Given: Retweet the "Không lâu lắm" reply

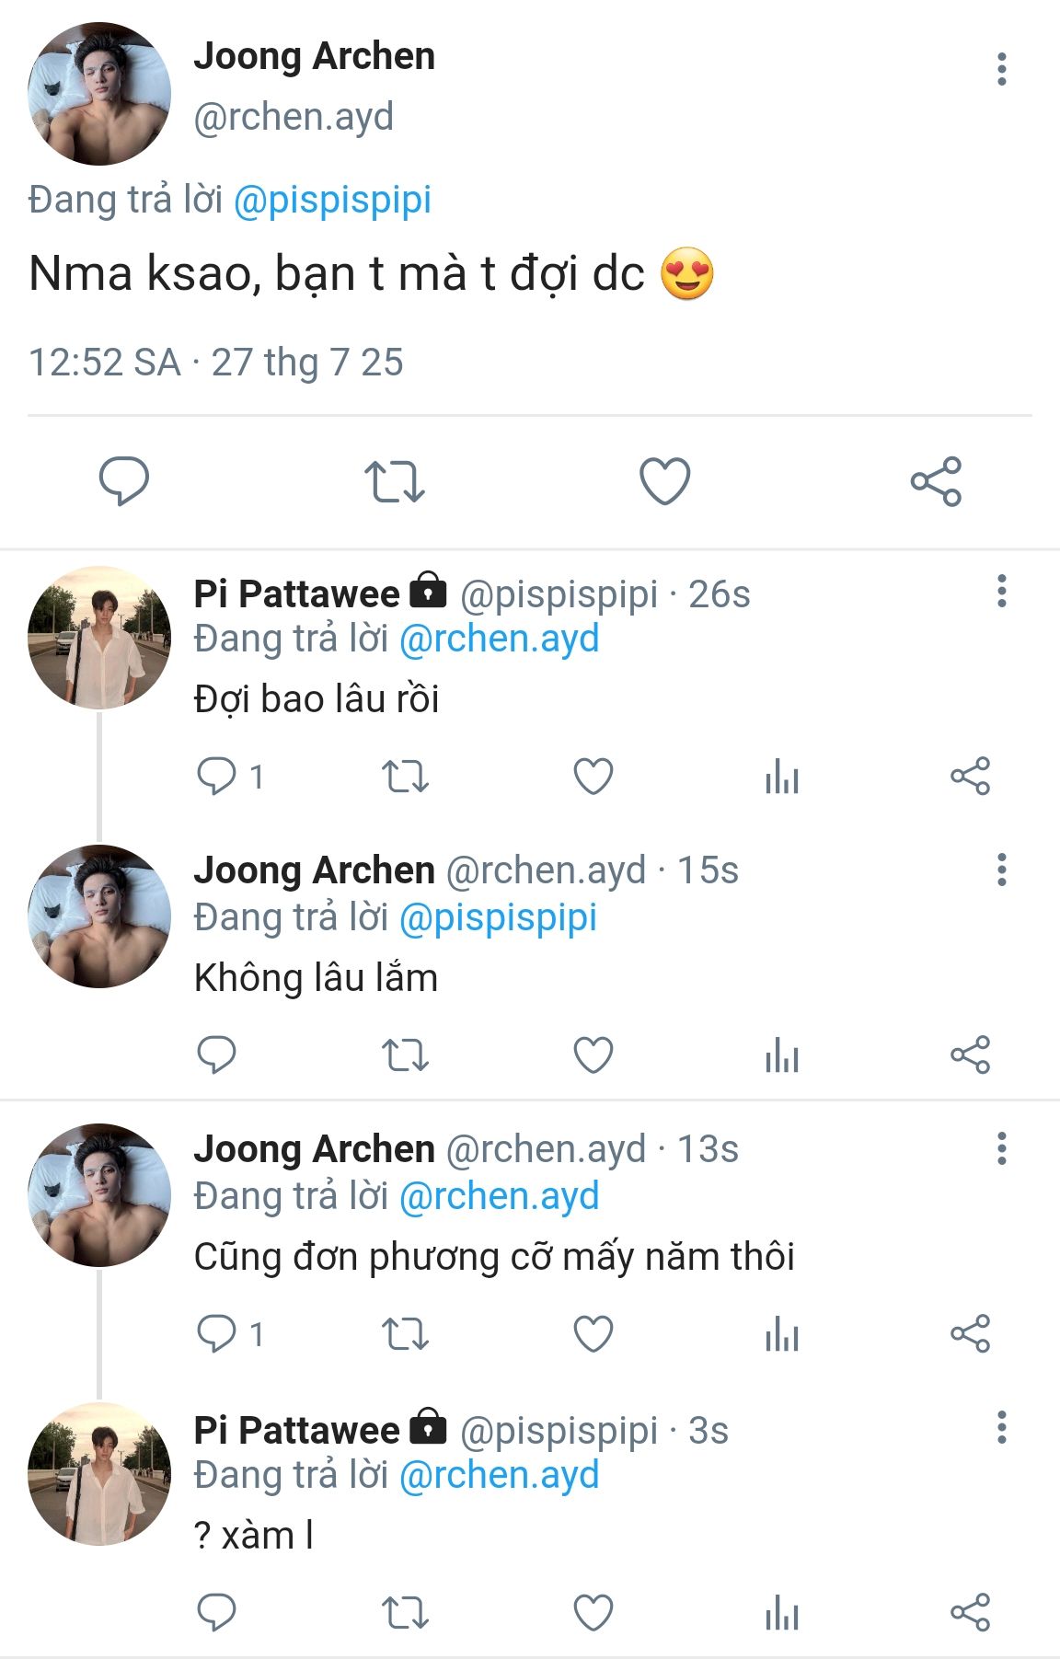Looking at the screenshot, I should [405, 1054].
